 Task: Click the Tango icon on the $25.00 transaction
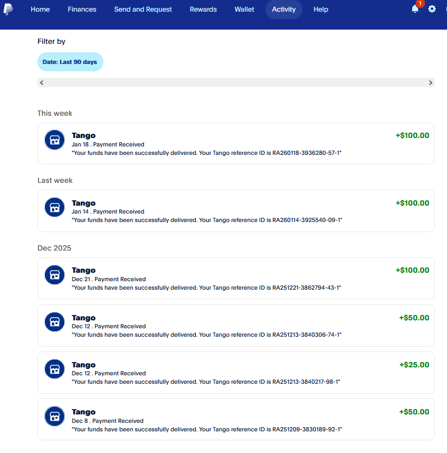click(x=54, y=368)
